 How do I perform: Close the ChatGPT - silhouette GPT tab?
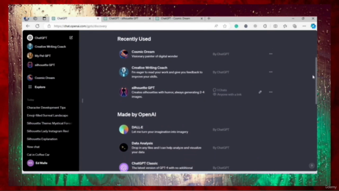point(150,19)
